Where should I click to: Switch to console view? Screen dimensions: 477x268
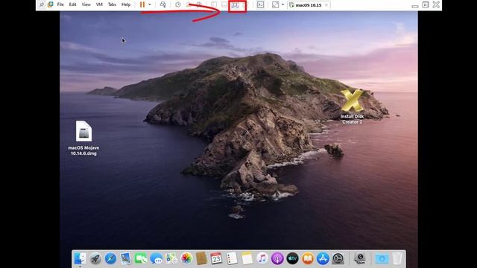coord(260,4)
